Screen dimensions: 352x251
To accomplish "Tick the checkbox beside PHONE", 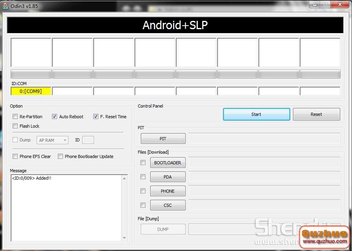I will 143,191.
